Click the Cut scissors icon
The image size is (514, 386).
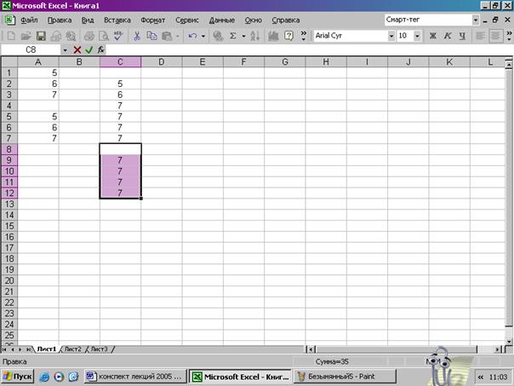click(137, 36)
